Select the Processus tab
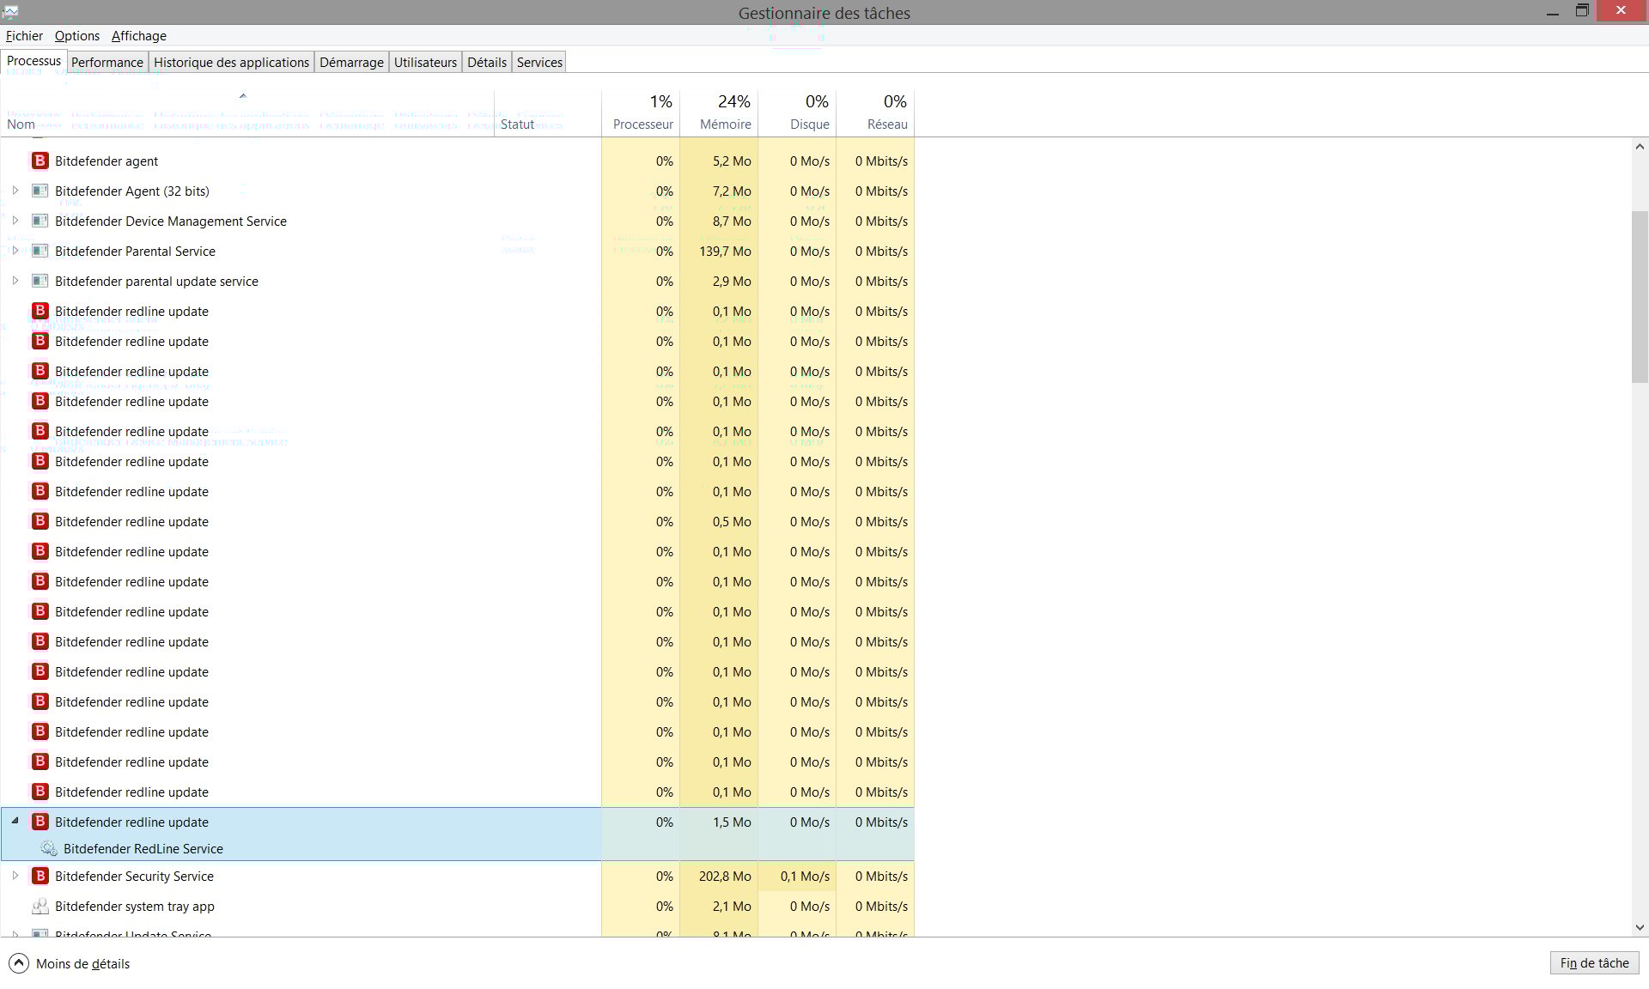1649x989 pixels. pos(33,61)
